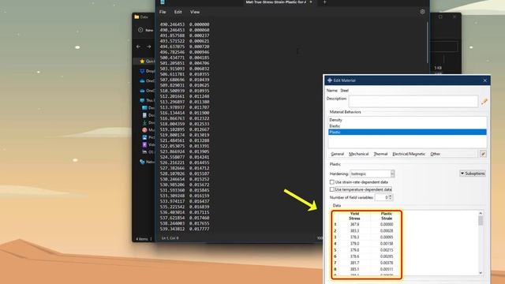Select This PC in Explorer sidebar
Image resolution: width=505 pixels, height=284 pixels.
click(142, 100)
